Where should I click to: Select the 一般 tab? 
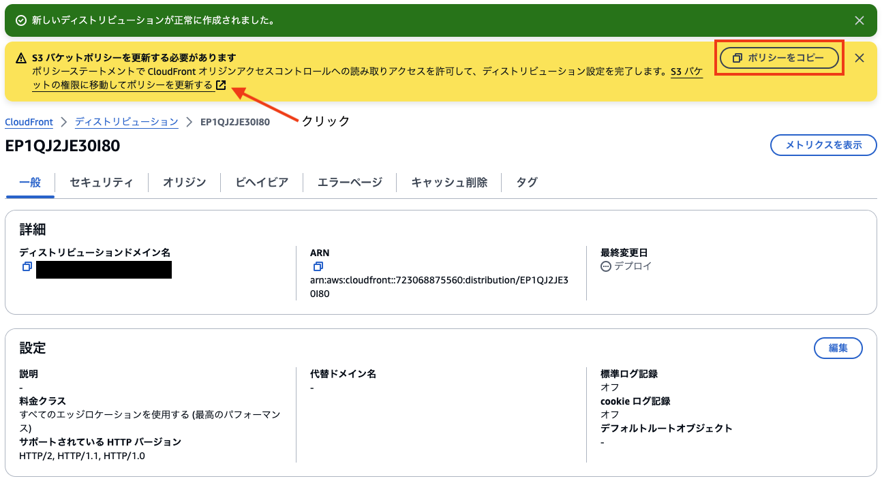30,183
